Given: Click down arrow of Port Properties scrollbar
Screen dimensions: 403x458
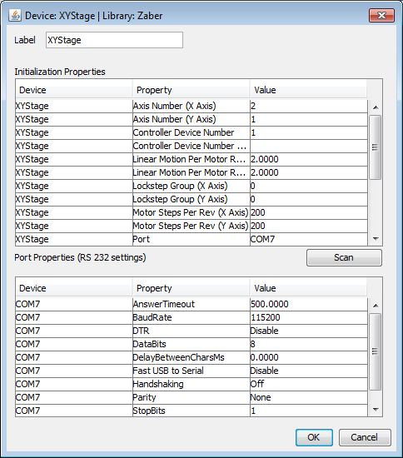Looking at the screenshot, I should [376, 410].
